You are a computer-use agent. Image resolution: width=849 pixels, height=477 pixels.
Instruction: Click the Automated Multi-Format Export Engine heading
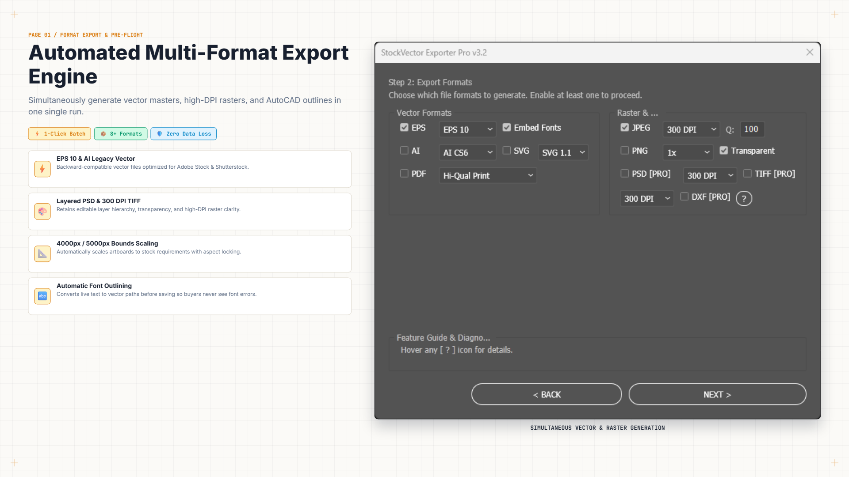pyautogui.click(x=188, y=64)
